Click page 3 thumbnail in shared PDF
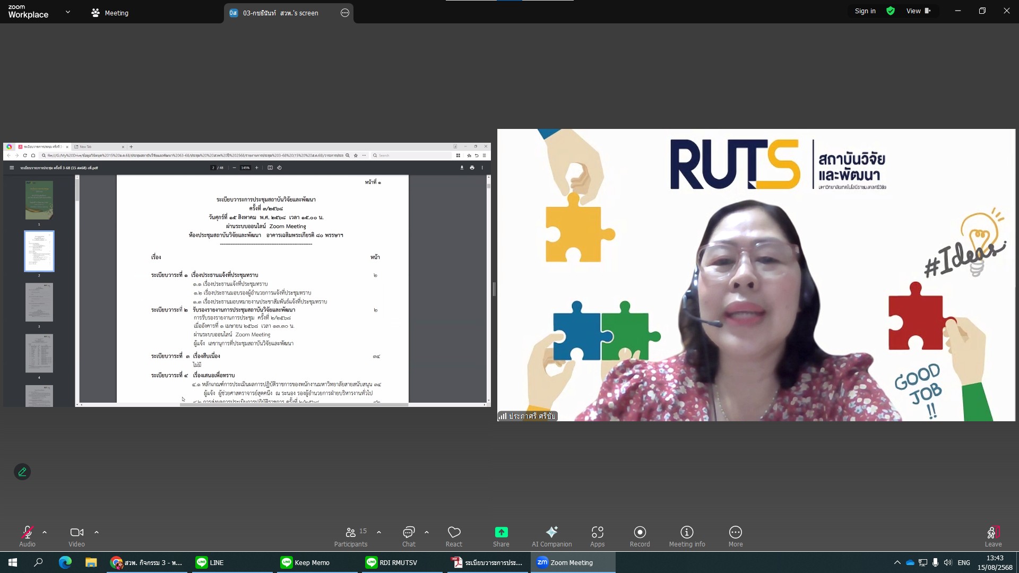The height and width of the screenshot is (573, 1019). coord(39,302)
